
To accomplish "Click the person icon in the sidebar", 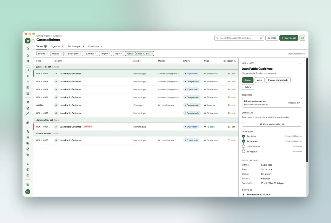I will coord(28,76).
